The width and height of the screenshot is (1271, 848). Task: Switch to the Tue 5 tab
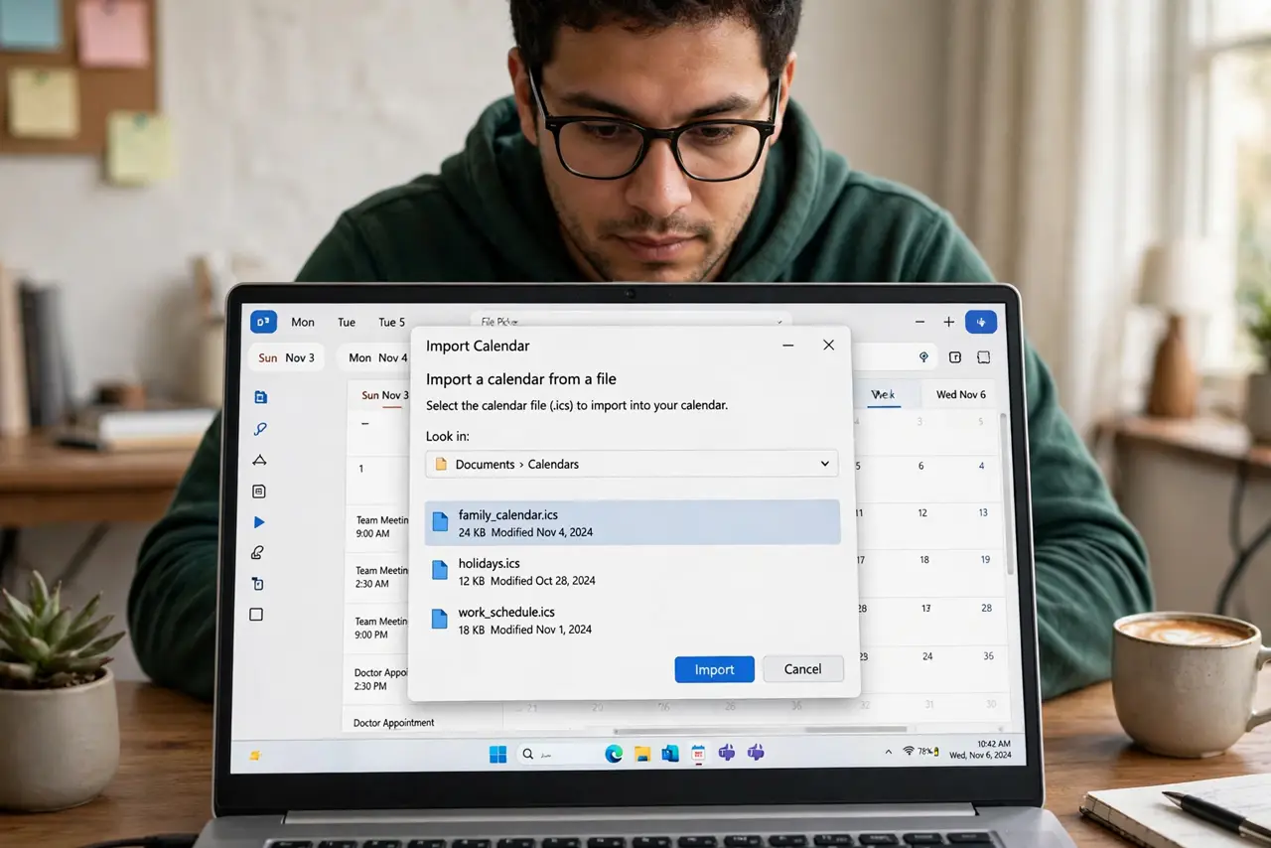pyautogui.click(x=392, y=322)
